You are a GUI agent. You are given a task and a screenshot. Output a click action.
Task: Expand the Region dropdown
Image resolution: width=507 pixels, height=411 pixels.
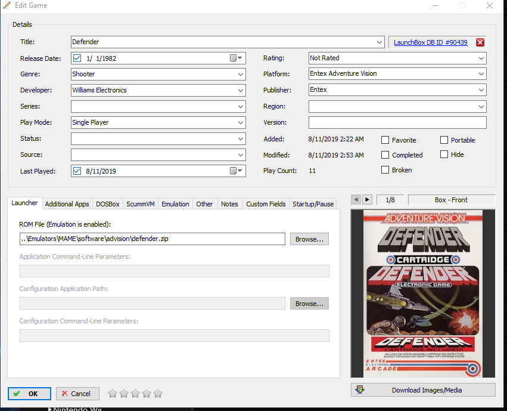(x=481, y=106)
